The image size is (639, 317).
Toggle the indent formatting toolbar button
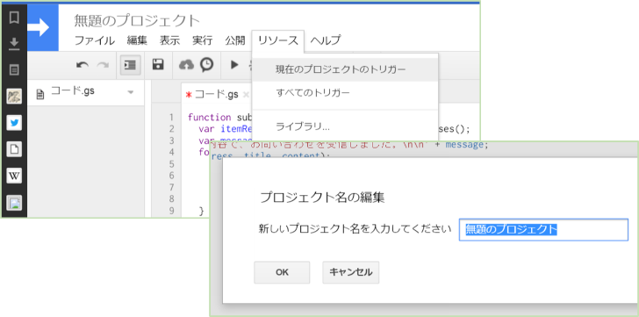[x=131, y=65]
